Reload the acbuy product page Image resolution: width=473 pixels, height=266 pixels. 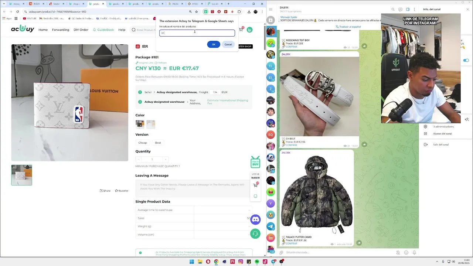[x=17, y=12]
